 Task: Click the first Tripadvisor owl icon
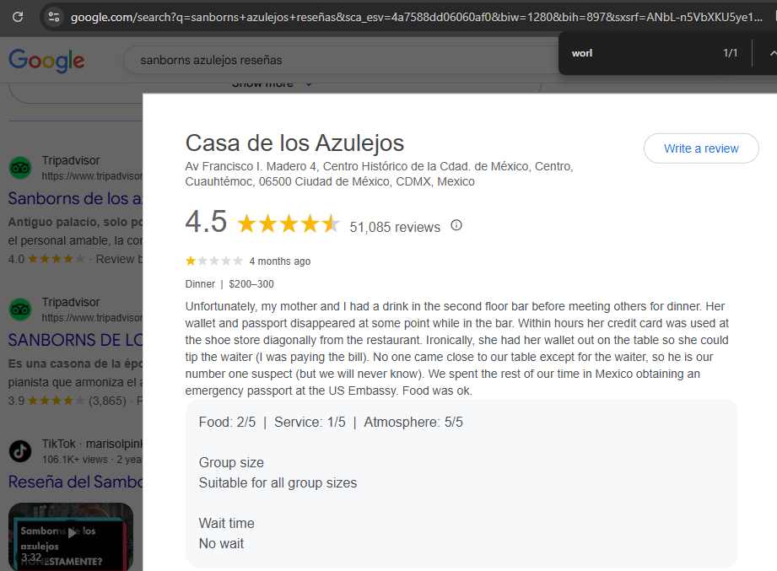point(20,168)
